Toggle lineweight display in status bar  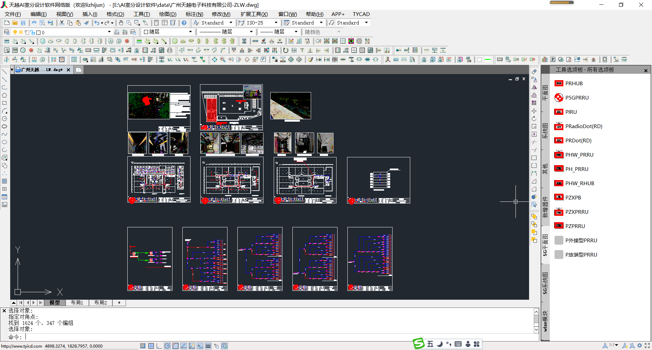208,346
